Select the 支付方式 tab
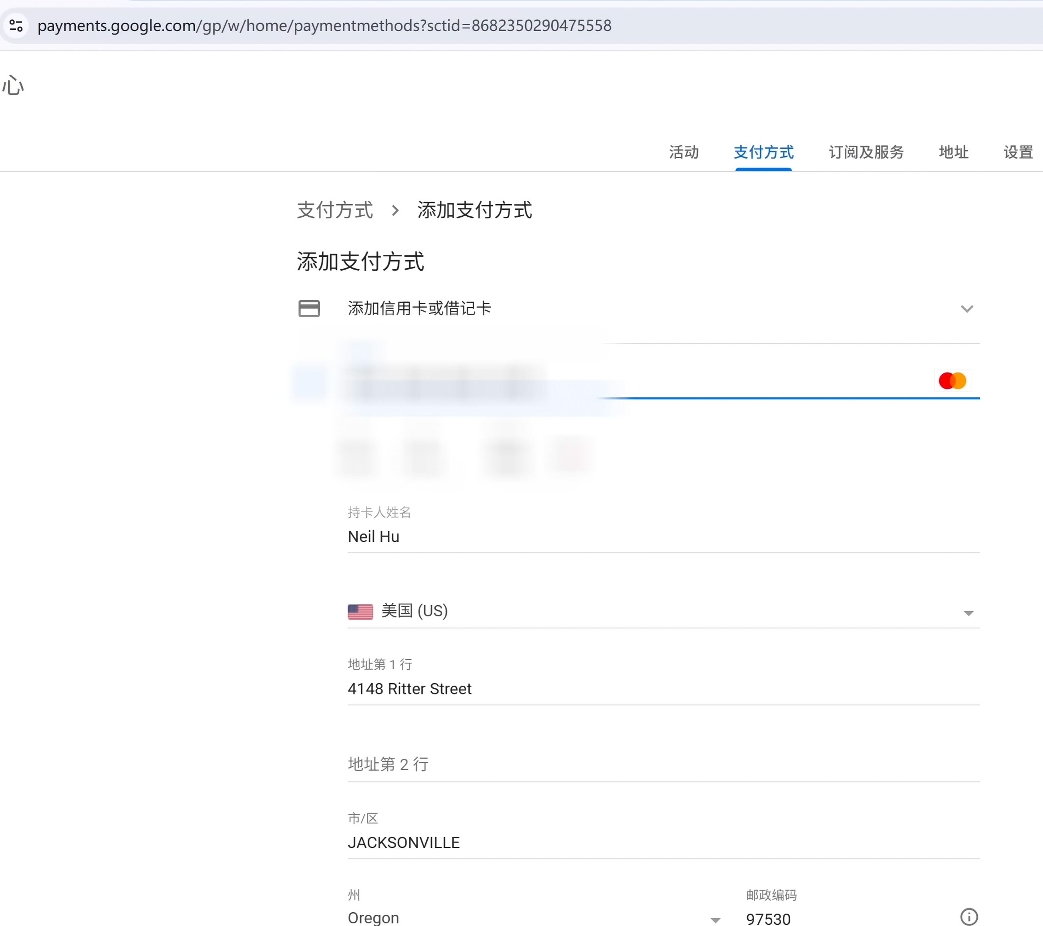This screenshot has height=926, width=1043. [763, 152]
